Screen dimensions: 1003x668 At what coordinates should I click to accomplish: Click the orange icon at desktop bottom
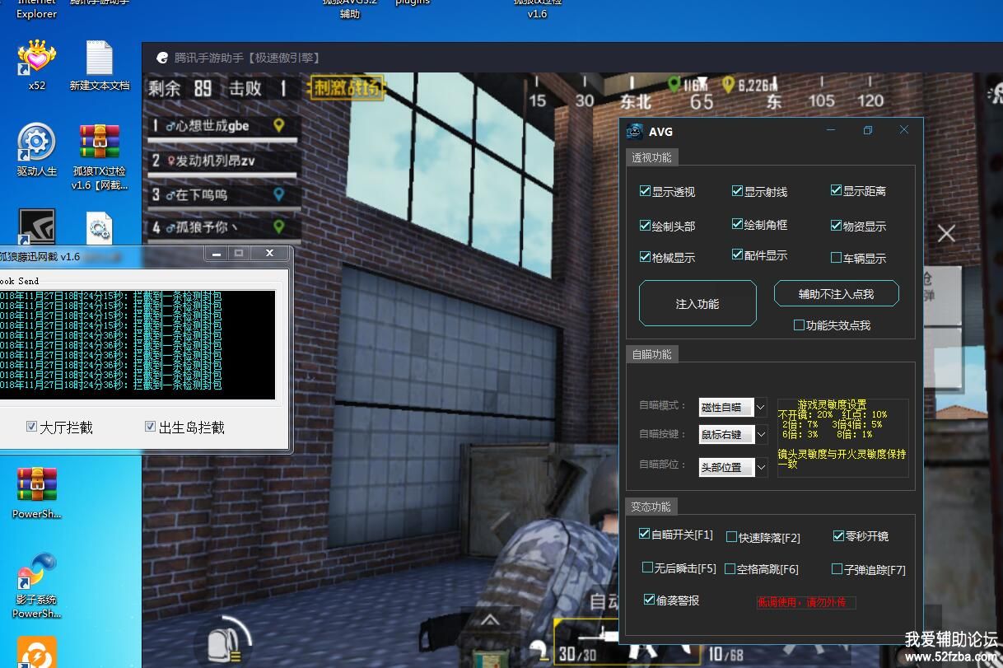point(36,652)
